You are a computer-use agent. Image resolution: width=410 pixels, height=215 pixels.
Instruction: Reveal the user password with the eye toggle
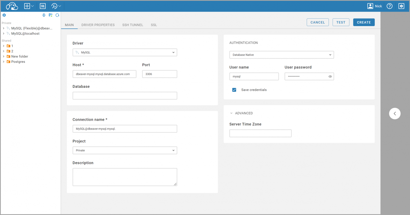[x=330, y=76]
